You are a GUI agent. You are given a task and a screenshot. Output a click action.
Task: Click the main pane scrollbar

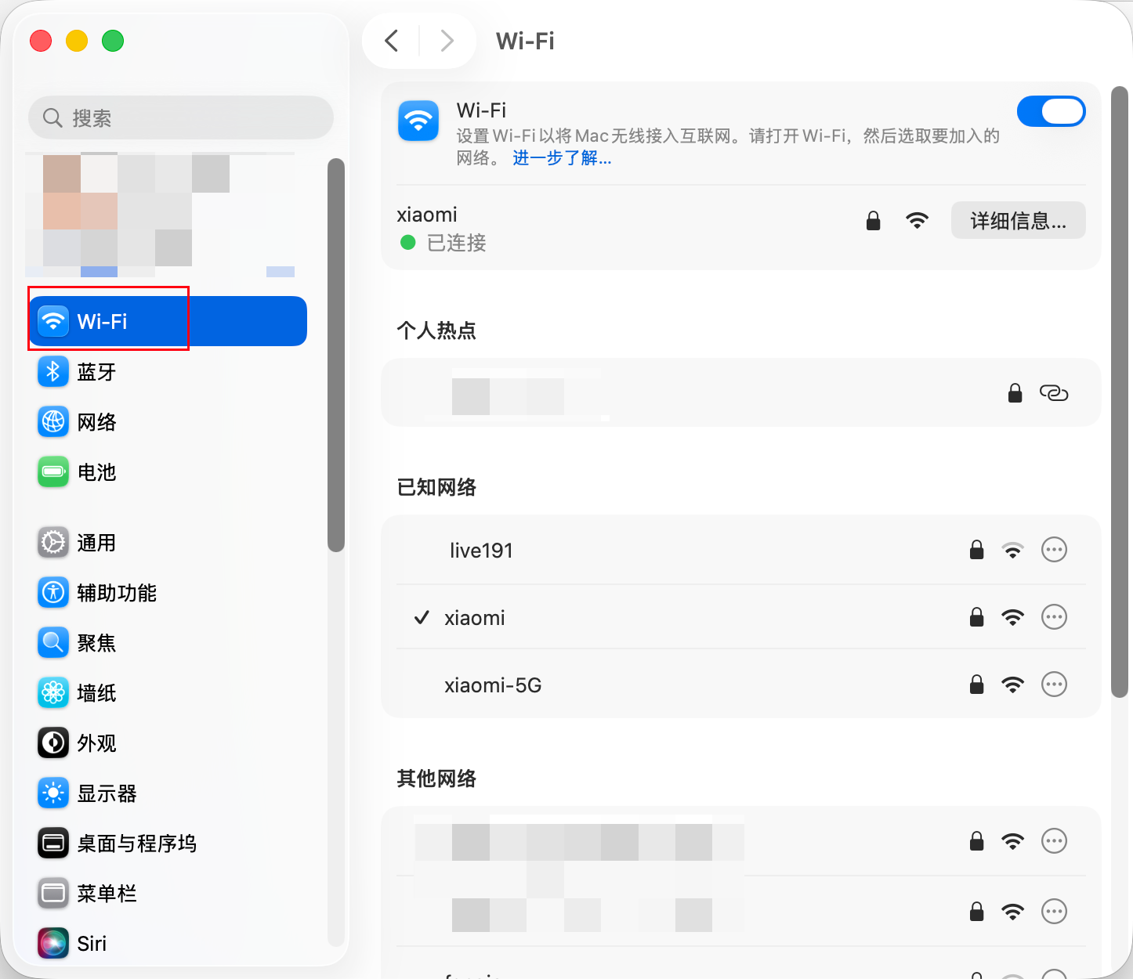(1120, 392)
